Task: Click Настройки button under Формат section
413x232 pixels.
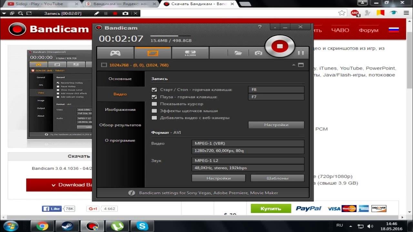Action: pos(218,178)
